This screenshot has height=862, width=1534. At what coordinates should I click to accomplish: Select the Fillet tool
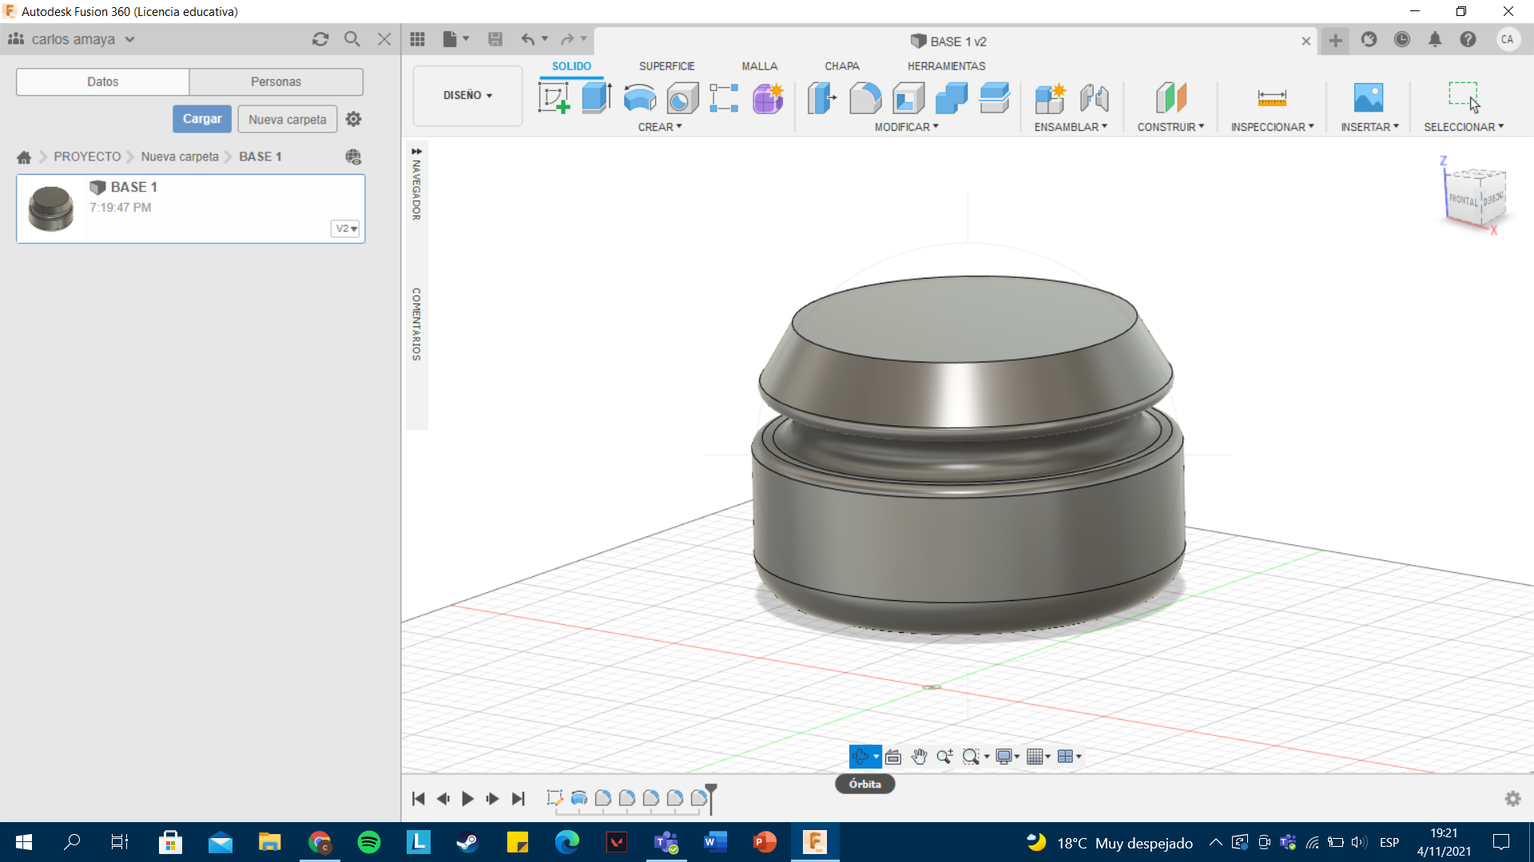pyautogui.click(x=865, y=98)
